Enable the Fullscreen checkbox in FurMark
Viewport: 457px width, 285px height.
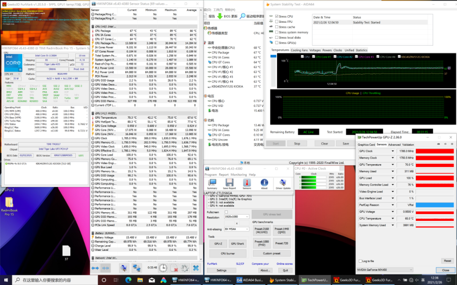coord(226,212)
